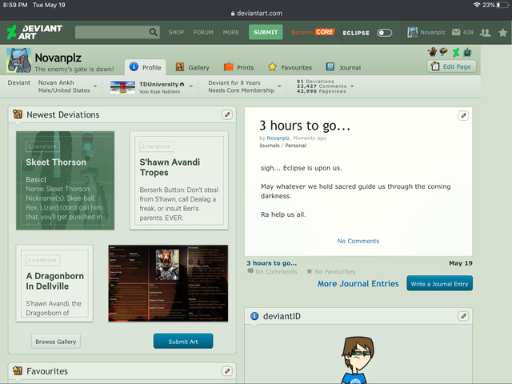Click the Newest Deviations gallery icon
Screen dimensions: 512x384
tap(18, 114)
